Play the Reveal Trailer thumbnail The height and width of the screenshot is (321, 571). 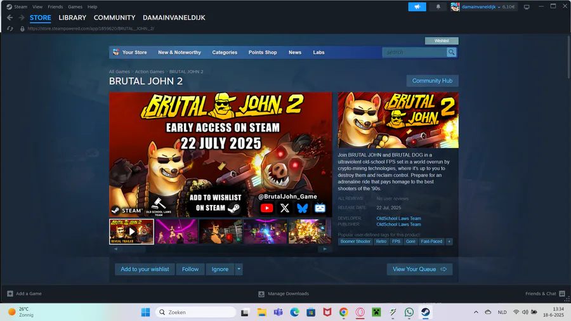(131, 232)
